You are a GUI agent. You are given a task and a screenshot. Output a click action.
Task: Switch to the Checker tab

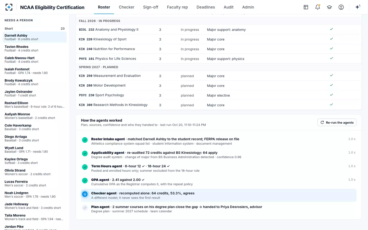(126, 7)
